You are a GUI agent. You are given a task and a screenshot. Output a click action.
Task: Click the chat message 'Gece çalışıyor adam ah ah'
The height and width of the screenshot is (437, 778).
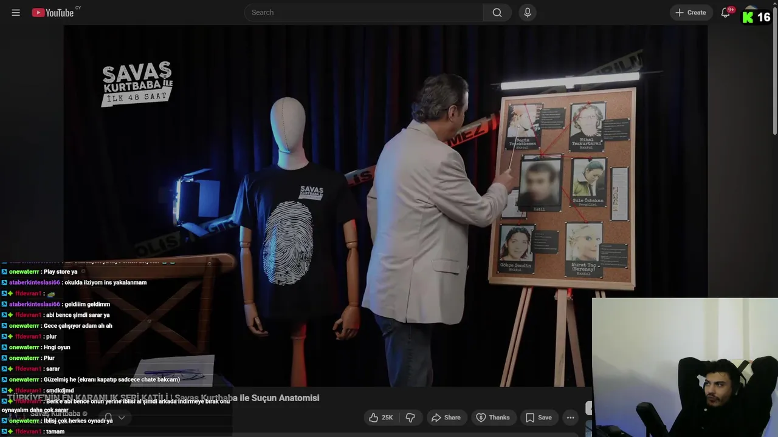pyautogui.click(x=78, y=326)
